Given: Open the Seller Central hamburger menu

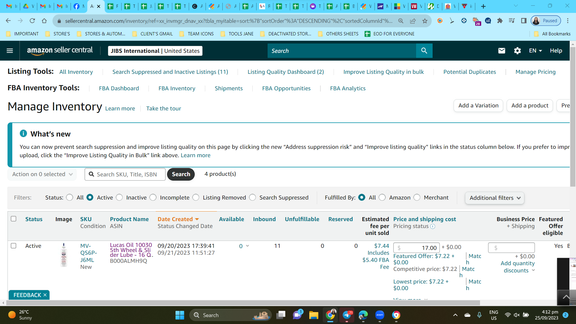Looking at the screenshot, I should click(10, 51).
